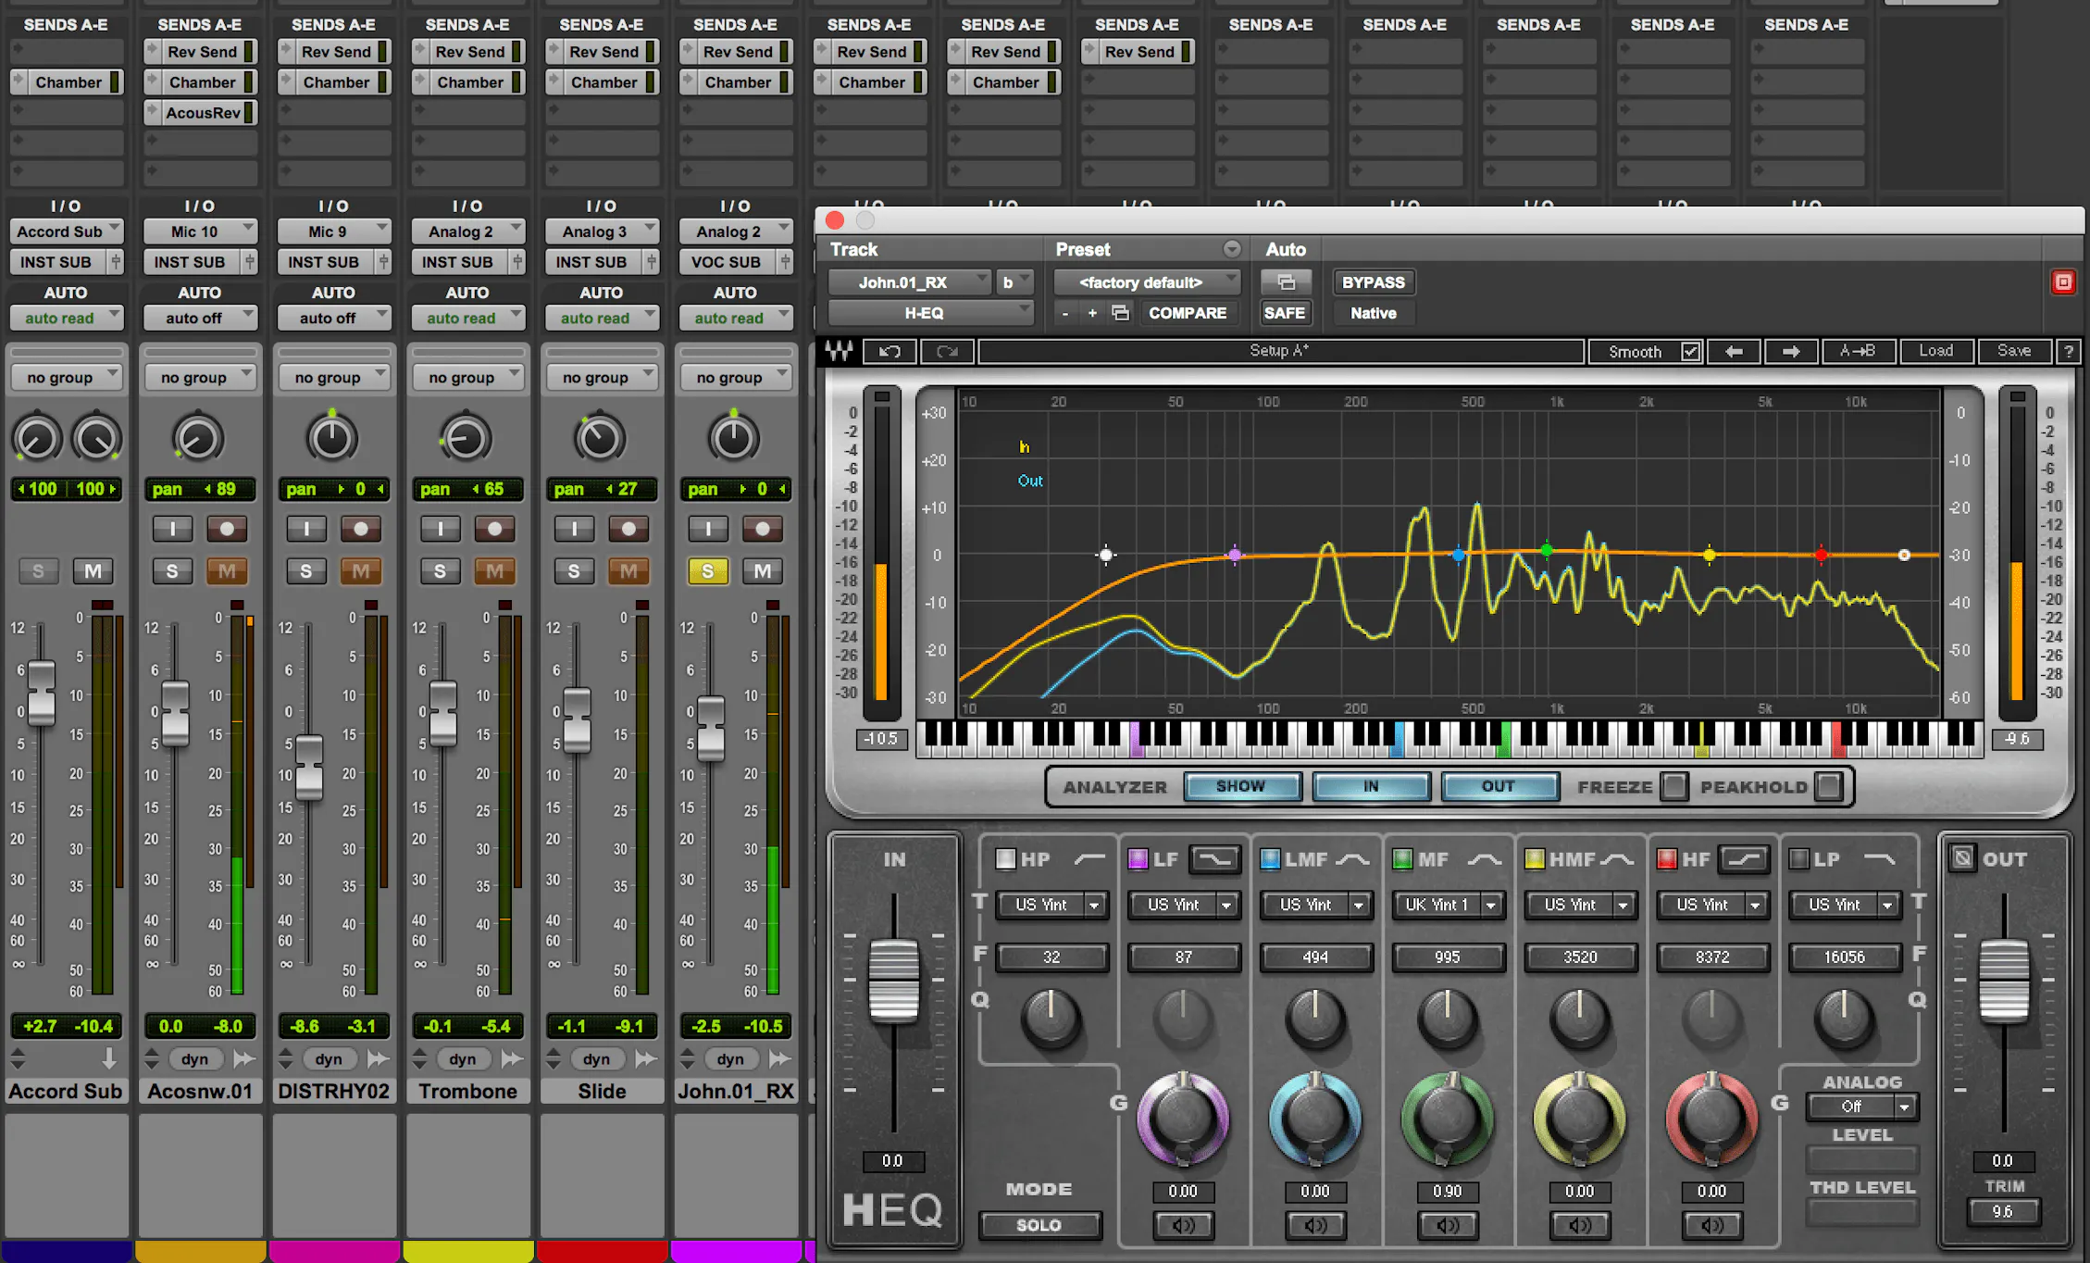The height and width of the screenshot is (1263, 2090).
Task: Click the H-EQ undo arrow icon
Action: tap(889, 352)
